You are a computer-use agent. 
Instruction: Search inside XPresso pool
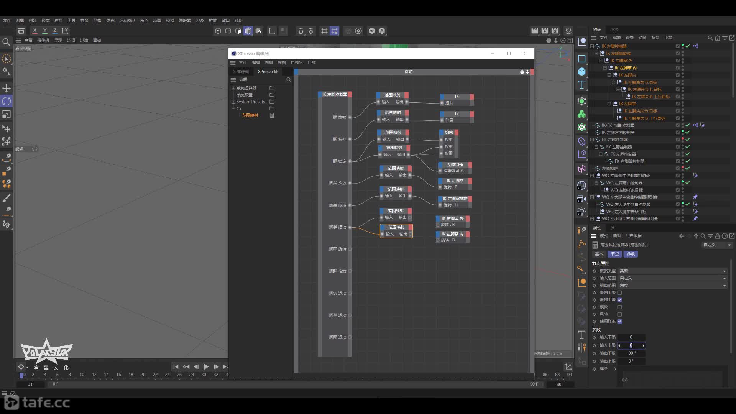[x=289, y=80]
